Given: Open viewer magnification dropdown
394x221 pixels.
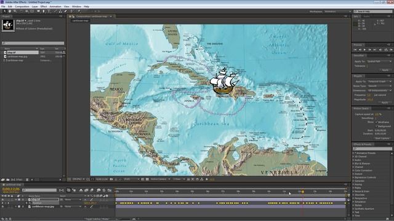Looking at the screenshot, I should 78,179.
